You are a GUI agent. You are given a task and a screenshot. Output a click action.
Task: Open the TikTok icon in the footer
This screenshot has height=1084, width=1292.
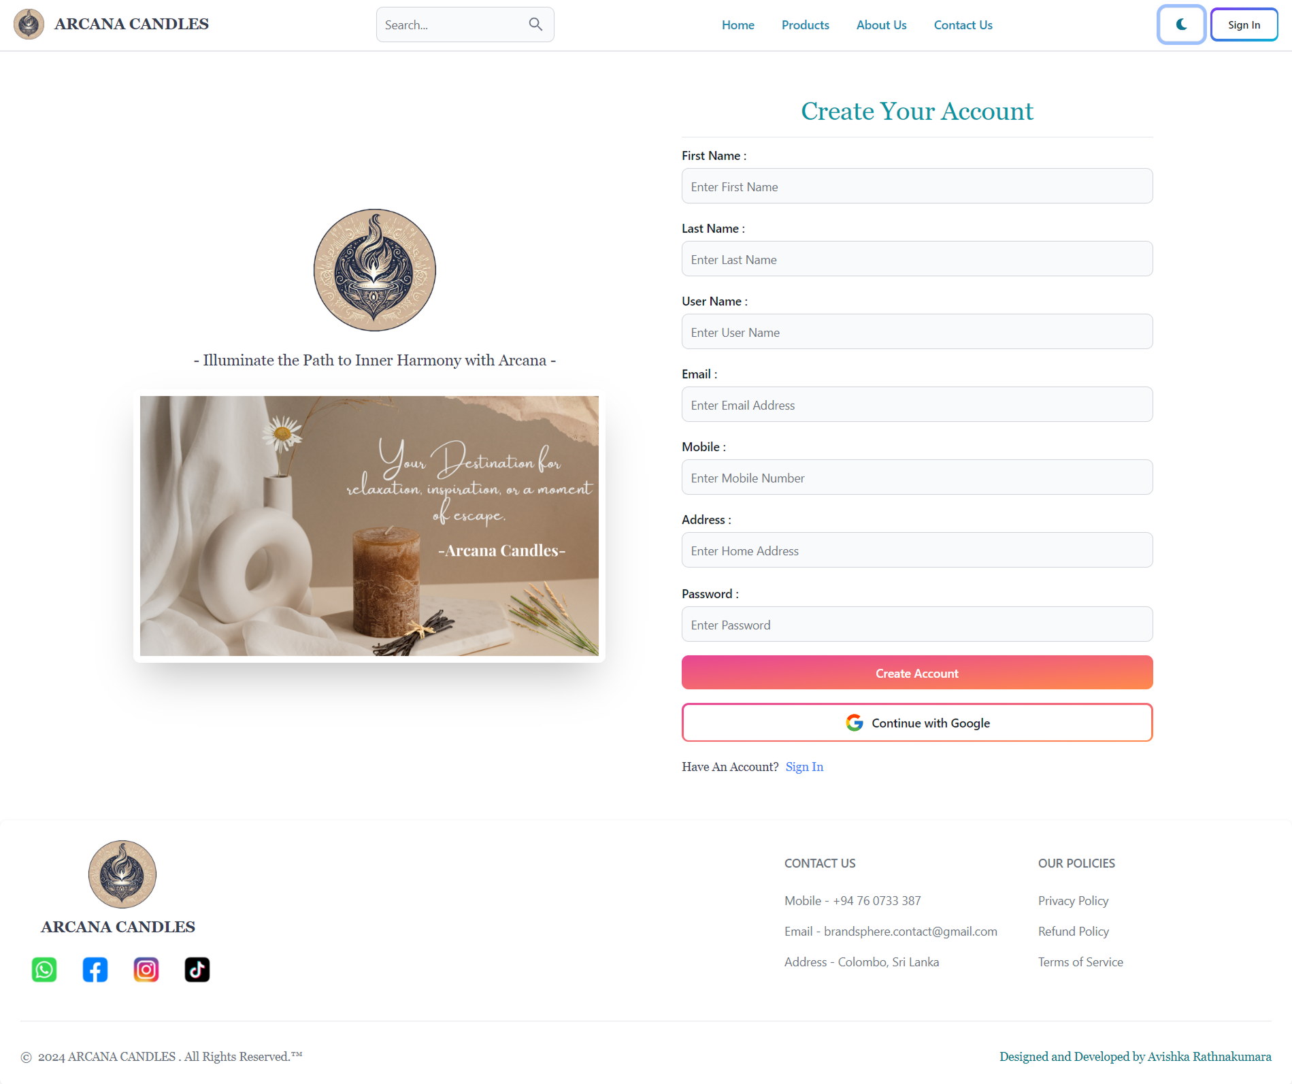[x=197, y=969]
